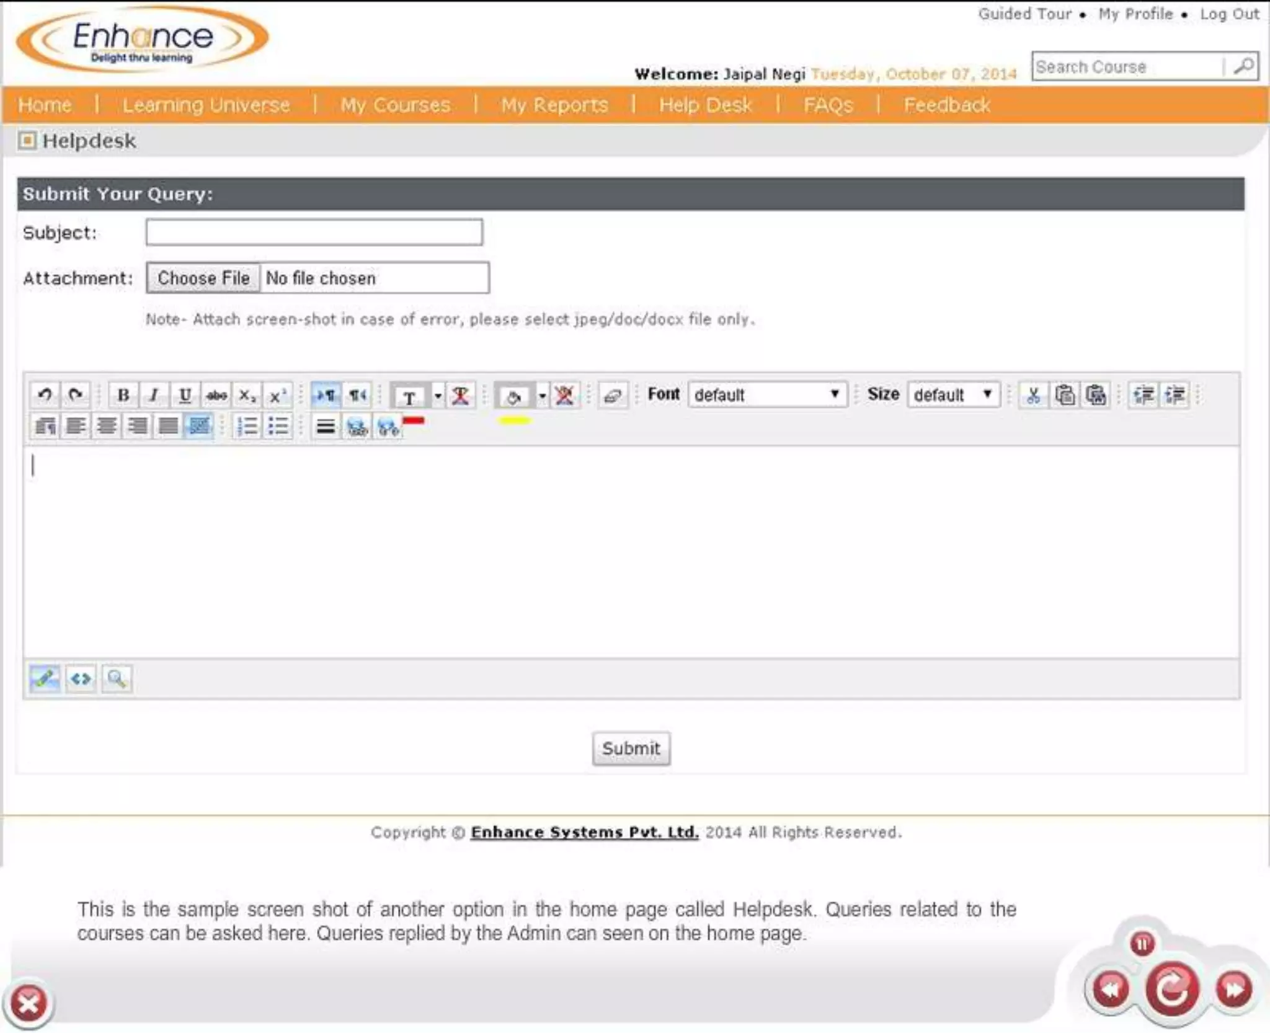The width and height of the screenshot is (1270, 1033).
Task: Click the cut (scissors) icon
Action: [1033, 394]
